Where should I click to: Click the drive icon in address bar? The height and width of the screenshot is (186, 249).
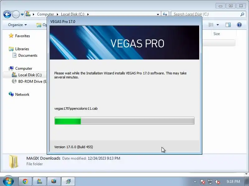coord(28,14)
